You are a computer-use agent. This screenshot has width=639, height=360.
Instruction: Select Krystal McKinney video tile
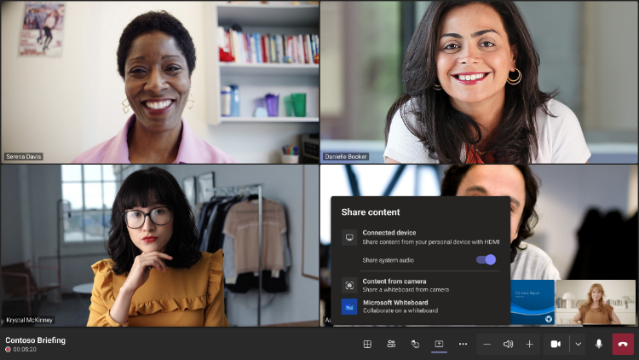(160, 246)
